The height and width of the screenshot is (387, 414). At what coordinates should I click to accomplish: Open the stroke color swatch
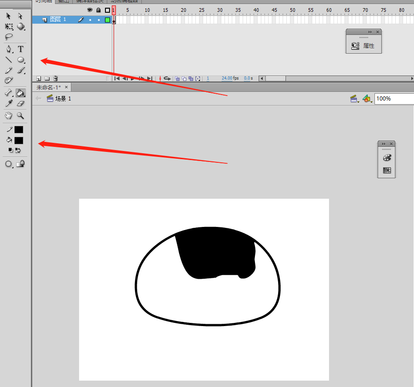(19, 130)
